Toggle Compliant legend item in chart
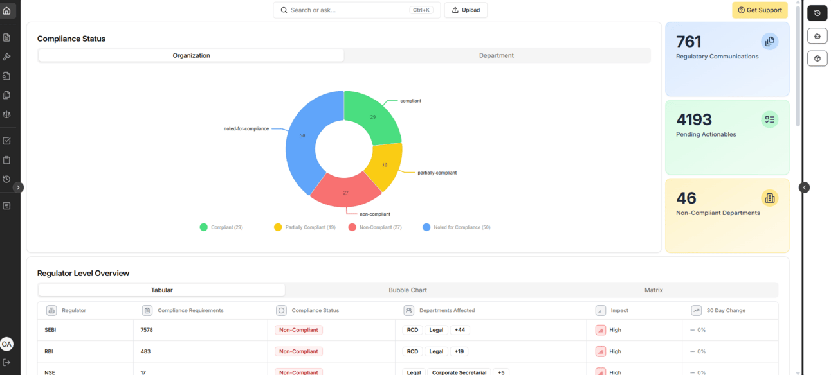 221,227
